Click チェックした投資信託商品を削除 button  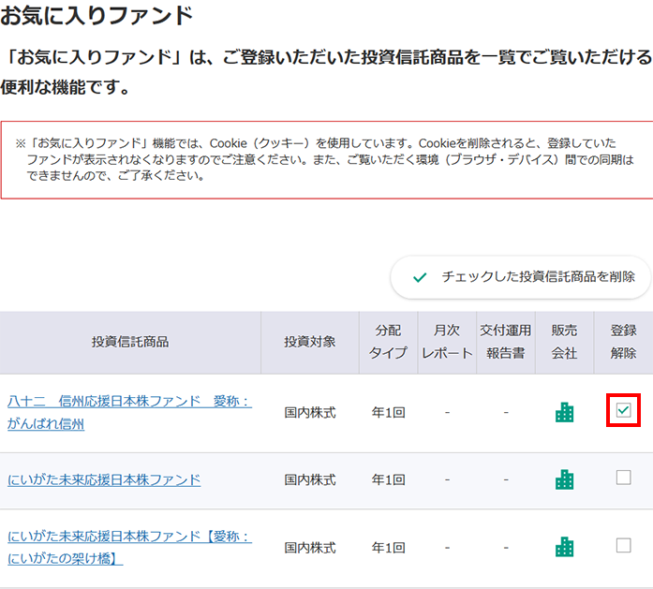(521, 277)
